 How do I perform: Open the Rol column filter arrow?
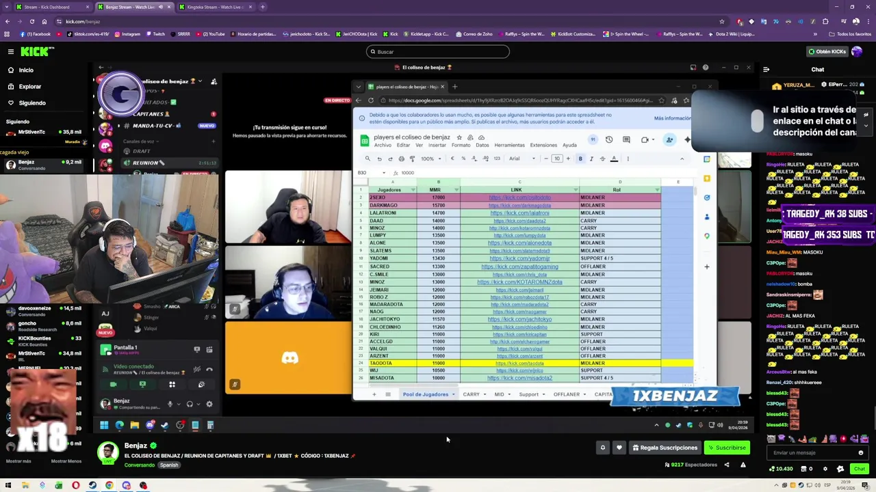click(657, 190)
